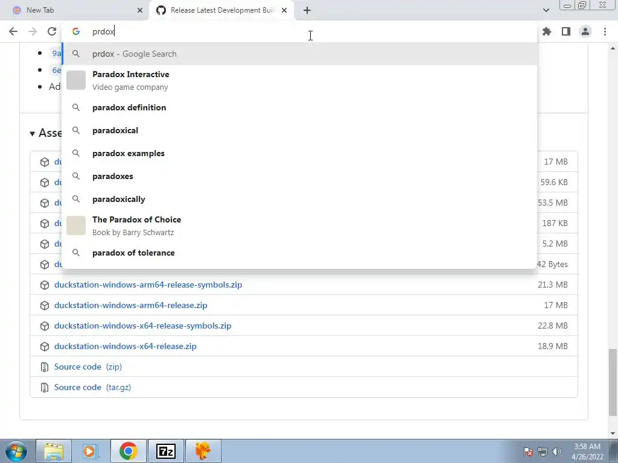Open 7-Zip from the taskbar
This screenshot has height=463, width=618.
[166, 451]
